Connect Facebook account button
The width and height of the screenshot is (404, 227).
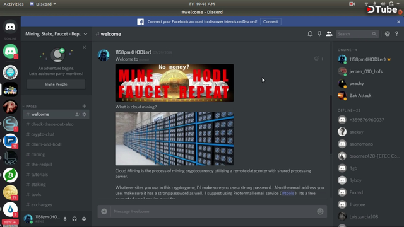click(x=271, y=21)
